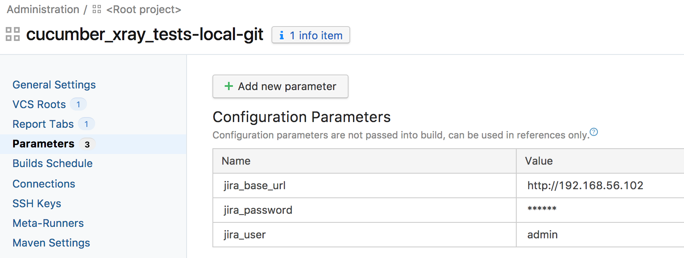Image resolution: width=684 pixels, height=258 pixels.
Task: Click the masked ****** password value
Action: (x=542, y=209)
